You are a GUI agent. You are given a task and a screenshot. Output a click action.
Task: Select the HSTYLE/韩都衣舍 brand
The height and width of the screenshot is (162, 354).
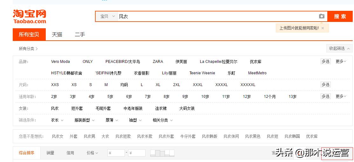(67, 73)
